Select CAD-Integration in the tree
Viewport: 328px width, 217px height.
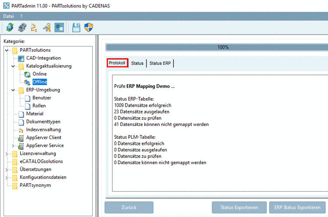tap(43, 58)
